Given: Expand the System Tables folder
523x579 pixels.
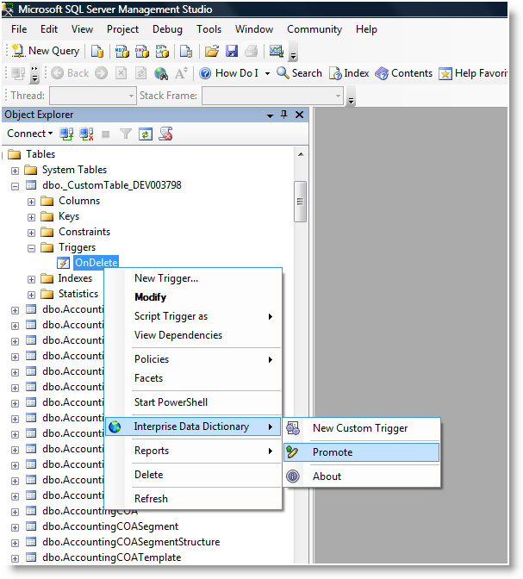Looking at the screenshot, I should click(x=15, y=171).
